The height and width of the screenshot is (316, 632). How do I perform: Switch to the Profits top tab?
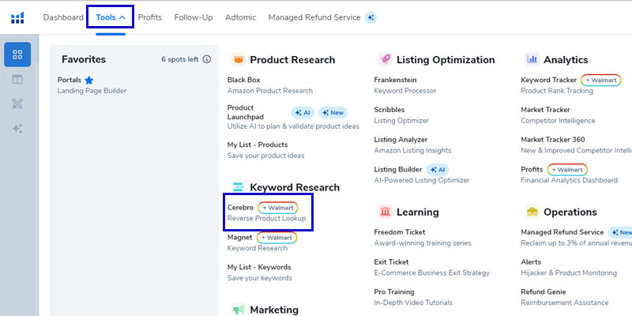pos(150,17)
